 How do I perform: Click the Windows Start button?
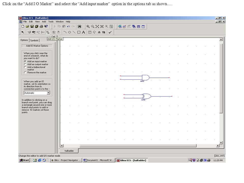tap(24, 160)
